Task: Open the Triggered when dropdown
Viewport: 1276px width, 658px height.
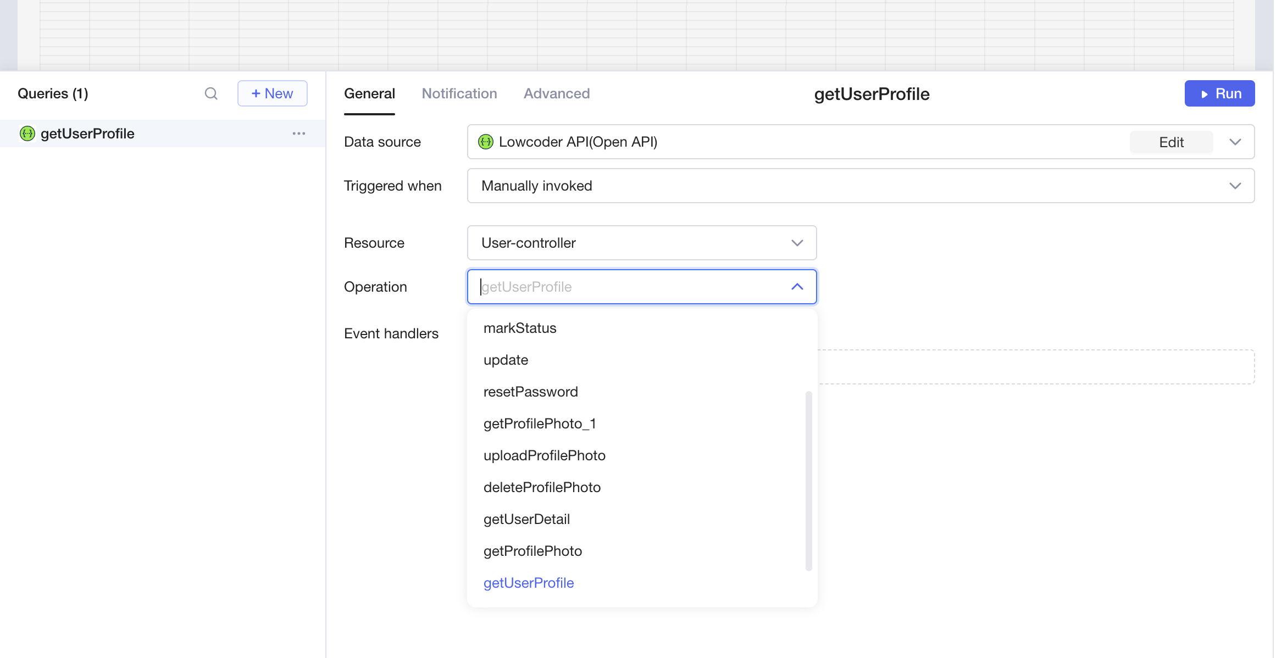Action: (860, 186)
